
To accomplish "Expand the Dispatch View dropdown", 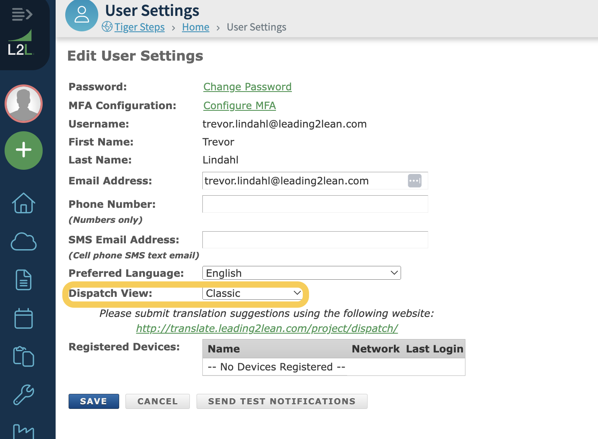I will pos(253,293).
